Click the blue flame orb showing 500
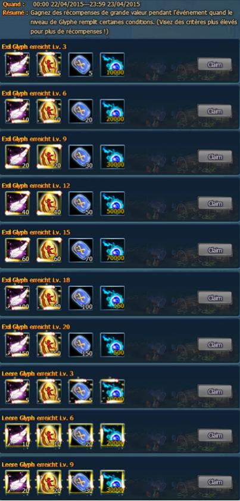Screen dimensions: 240x501 pyautogui.click(x=113, y=345)
